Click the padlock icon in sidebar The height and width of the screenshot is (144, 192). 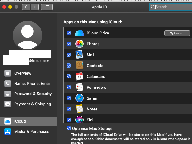[8, 94]
